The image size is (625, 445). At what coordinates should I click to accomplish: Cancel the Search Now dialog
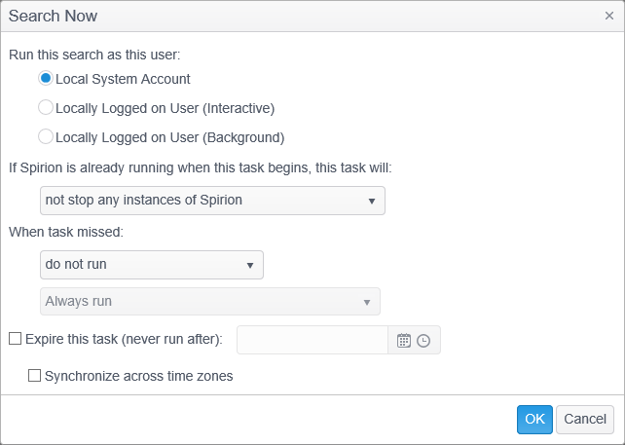pyautogui.click(x=584, y=419)
